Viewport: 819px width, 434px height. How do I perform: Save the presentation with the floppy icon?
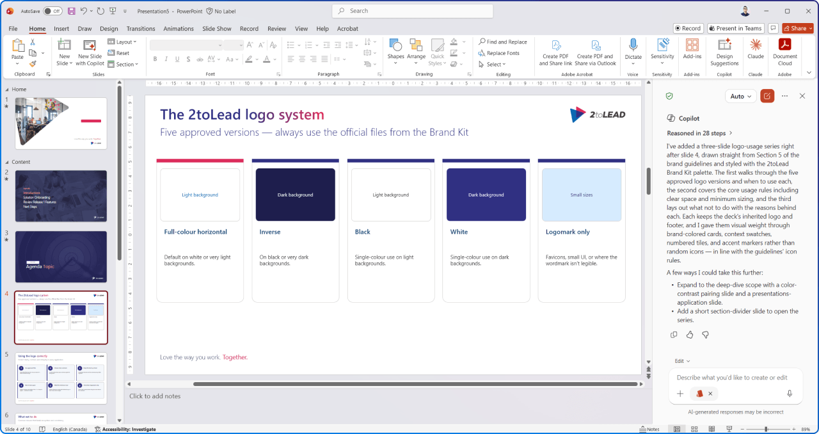(x=71, y=11)
